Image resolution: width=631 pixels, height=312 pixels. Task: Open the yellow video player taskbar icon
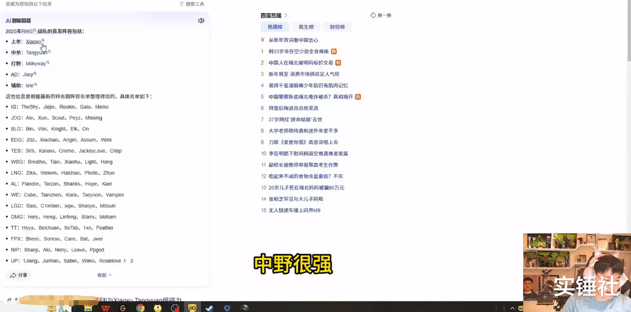pos(157,308)
